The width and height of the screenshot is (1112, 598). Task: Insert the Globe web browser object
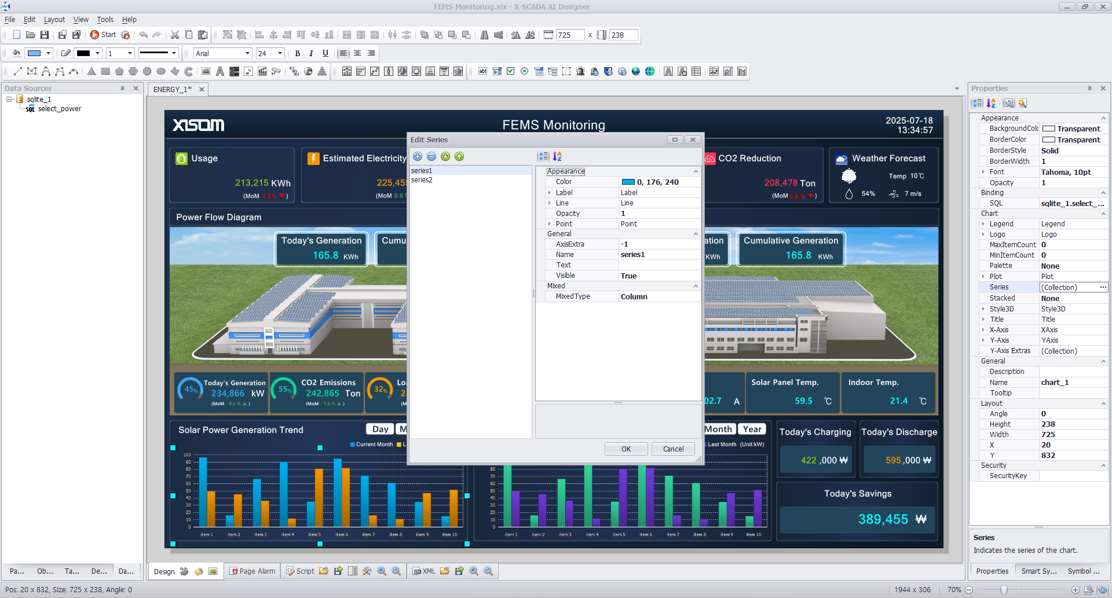pos(650,71)
